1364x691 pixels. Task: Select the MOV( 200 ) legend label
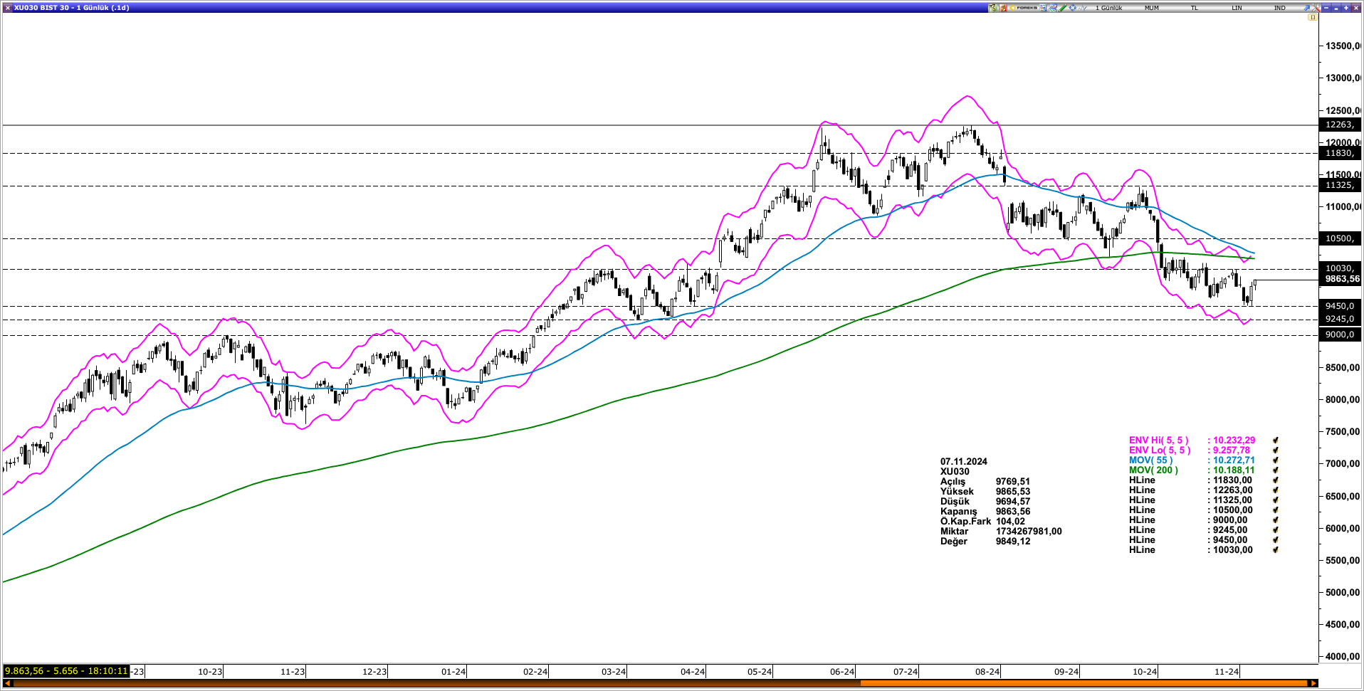tap(1153, 470)
